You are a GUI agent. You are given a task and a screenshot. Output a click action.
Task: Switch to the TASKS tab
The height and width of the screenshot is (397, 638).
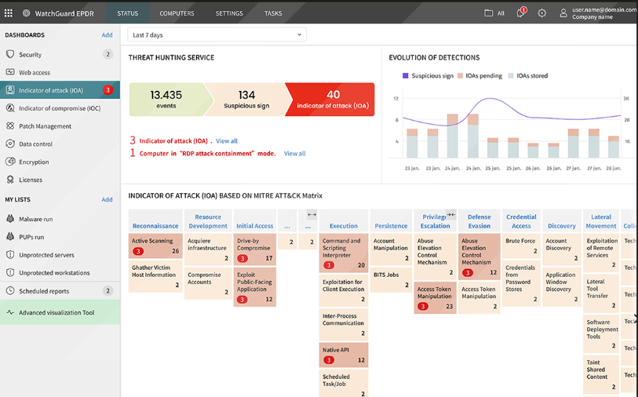273,13
